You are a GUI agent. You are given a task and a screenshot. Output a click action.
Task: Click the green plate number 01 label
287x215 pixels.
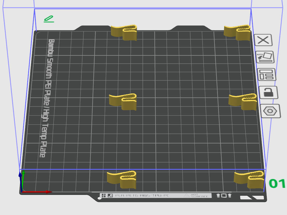click(277, 183)
